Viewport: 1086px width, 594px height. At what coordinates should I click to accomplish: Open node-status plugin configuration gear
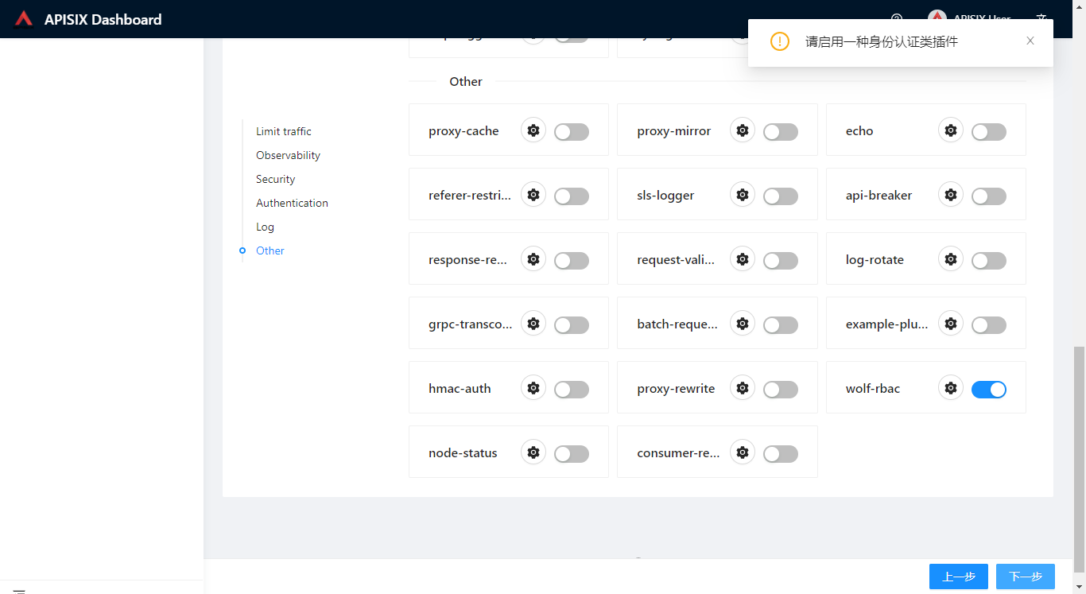point(533,452)
